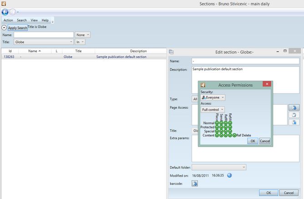Toggle the Protected row RefR permission
This screenshot has width=304, height=199.
pyautogui.click(x=226, y=127)
